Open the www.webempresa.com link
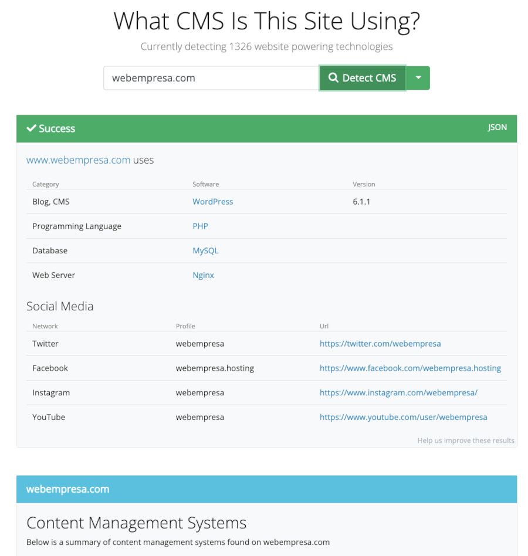This screenshot has height=556, width=528. (x=79, y=160)
